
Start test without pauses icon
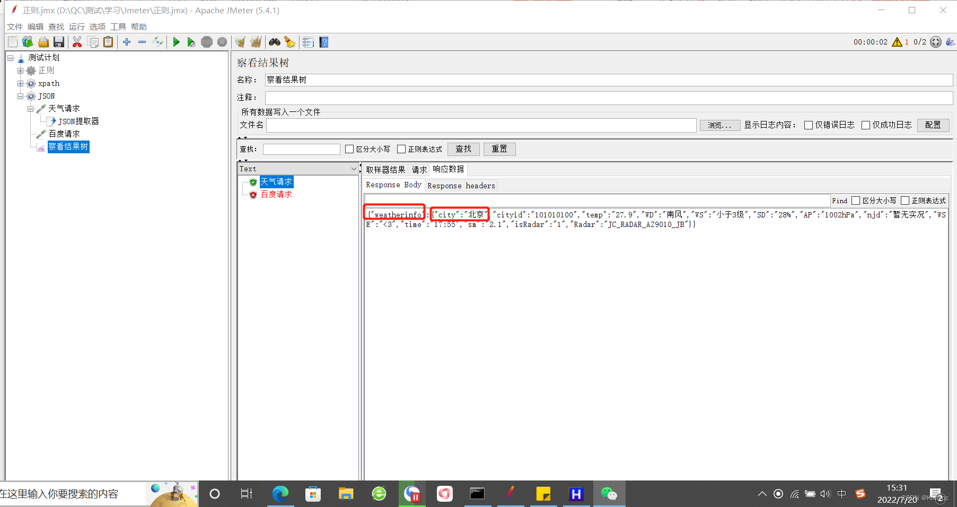pos(191,42)
